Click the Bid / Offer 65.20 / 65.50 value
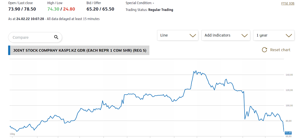 100,9
